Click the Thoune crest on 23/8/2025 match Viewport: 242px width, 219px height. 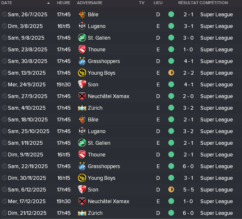(82, 50)
